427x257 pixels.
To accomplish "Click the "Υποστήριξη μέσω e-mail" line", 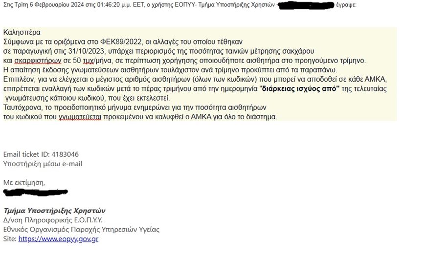I will pyautogui.click(x=43, y=164).
